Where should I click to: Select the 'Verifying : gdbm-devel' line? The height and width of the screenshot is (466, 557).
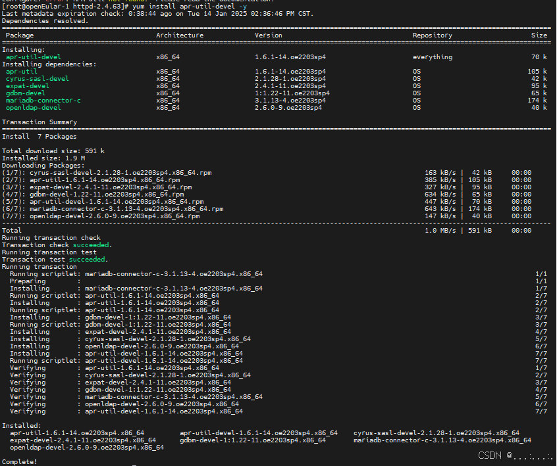tap(278, 389)
